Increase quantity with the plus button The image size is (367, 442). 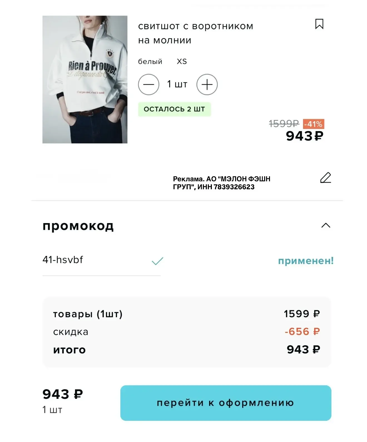click(207, 84)
